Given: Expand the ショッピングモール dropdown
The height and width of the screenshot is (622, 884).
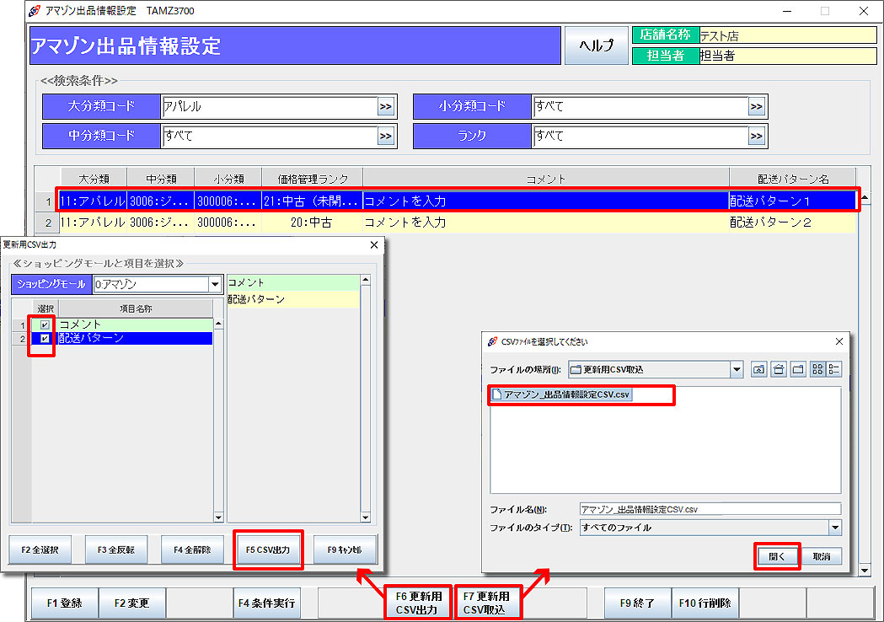Looking at the screenshot, I should point(215,284).
